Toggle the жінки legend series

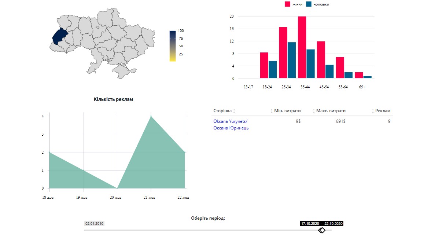[x=288, y=4]
